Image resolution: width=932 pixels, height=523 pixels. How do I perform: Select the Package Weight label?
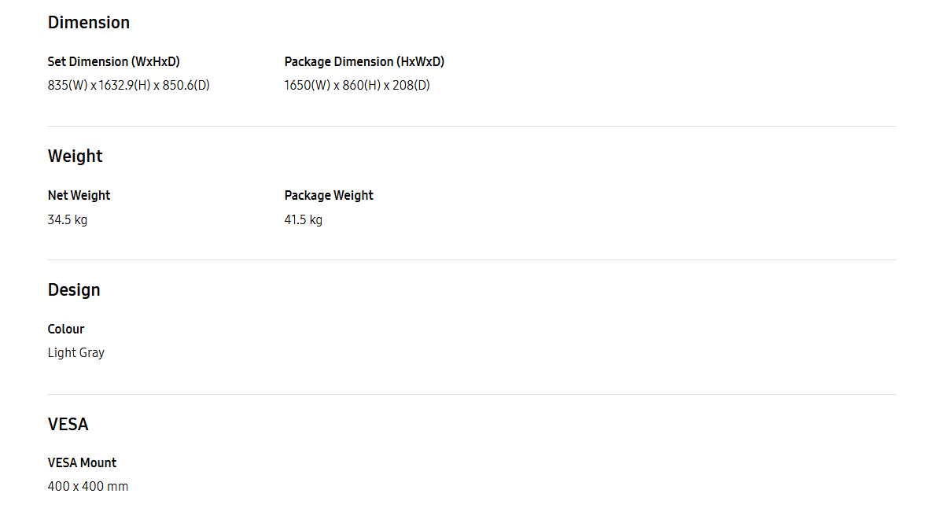click(329, 196)
